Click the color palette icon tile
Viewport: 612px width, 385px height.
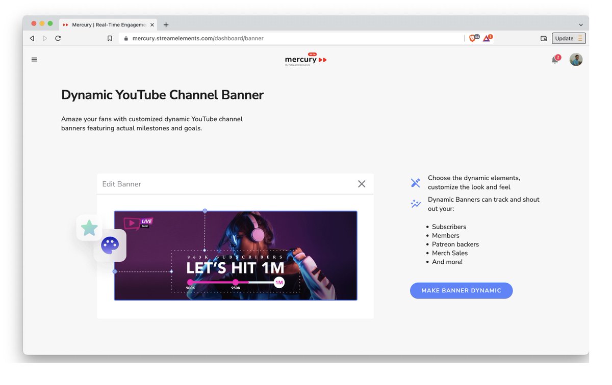(x=110, y=245)
